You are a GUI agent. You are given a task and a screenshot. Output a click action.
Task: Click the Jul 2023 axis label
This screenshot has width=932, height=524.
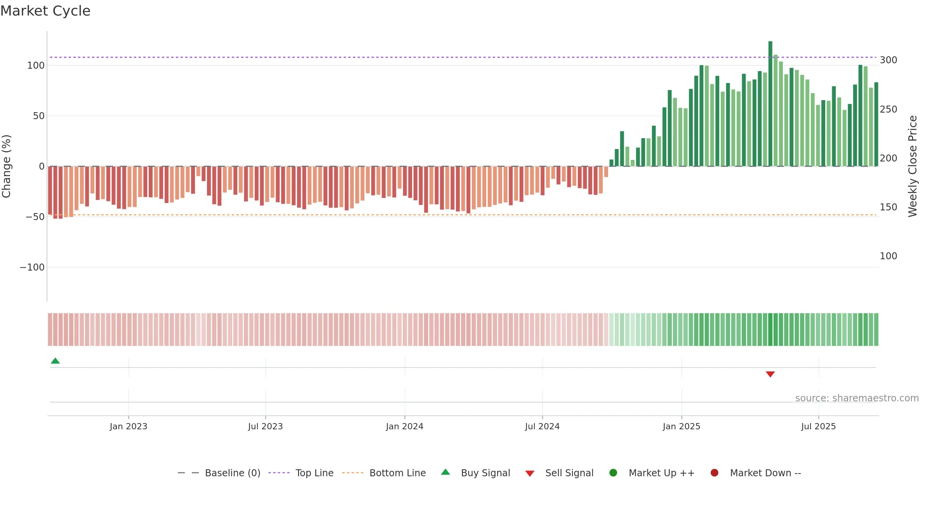pos(266,427)
